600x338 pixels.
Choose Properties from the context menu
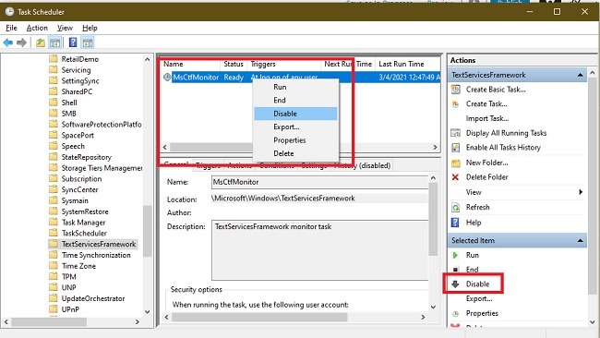[295, 140]
